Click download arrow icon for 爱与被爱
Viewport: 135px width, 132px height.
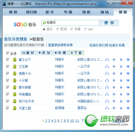[x=121, y=87]
